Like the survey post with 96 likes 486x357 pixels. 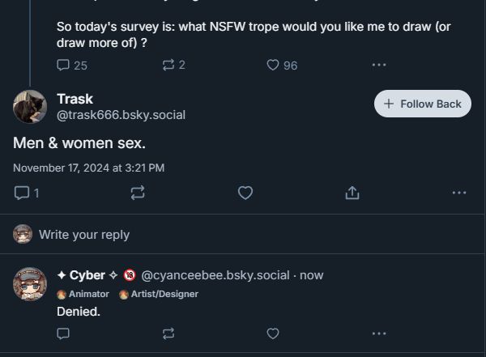pos(273,65)
